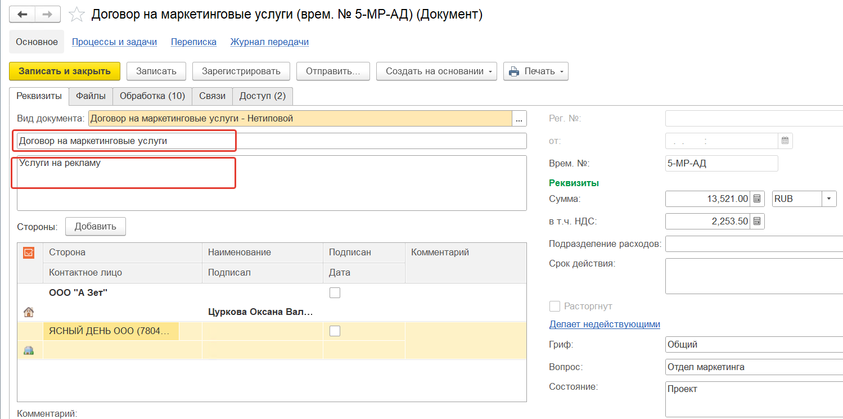Click house icon beside ООО "А Зет" row
The height and width of the screenshot is (419, 843).
point(29,312)
